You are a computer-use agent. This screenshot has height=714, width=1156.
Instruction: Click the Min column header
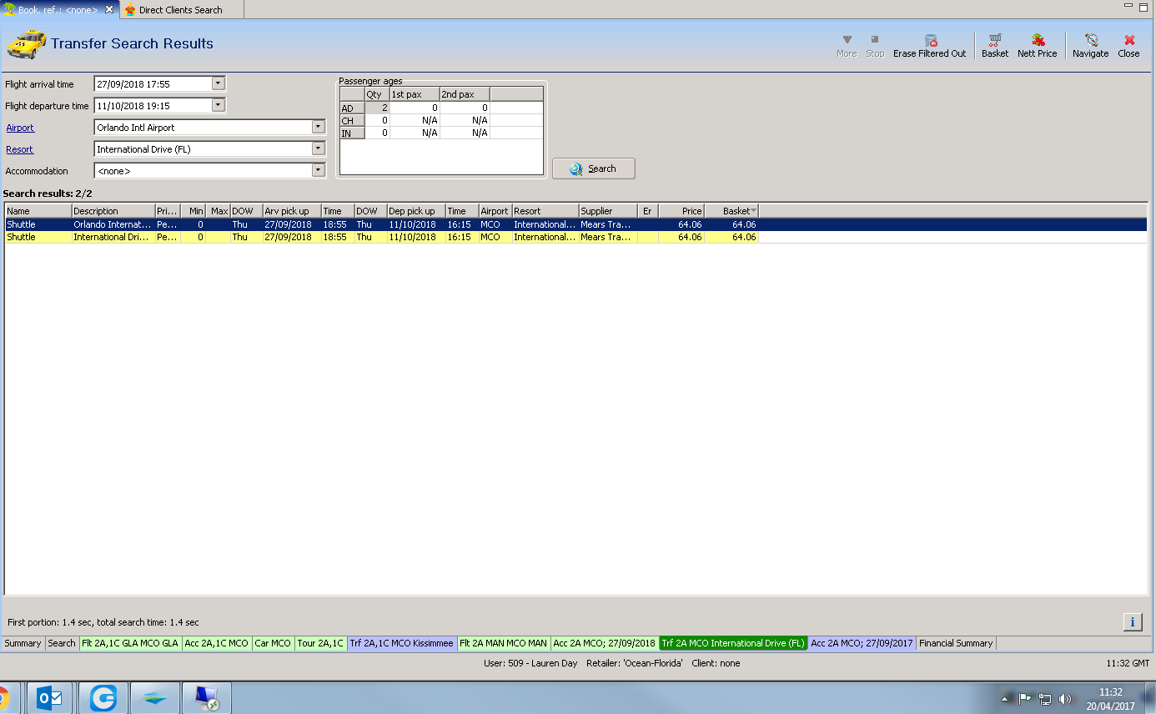click(194, 211)
